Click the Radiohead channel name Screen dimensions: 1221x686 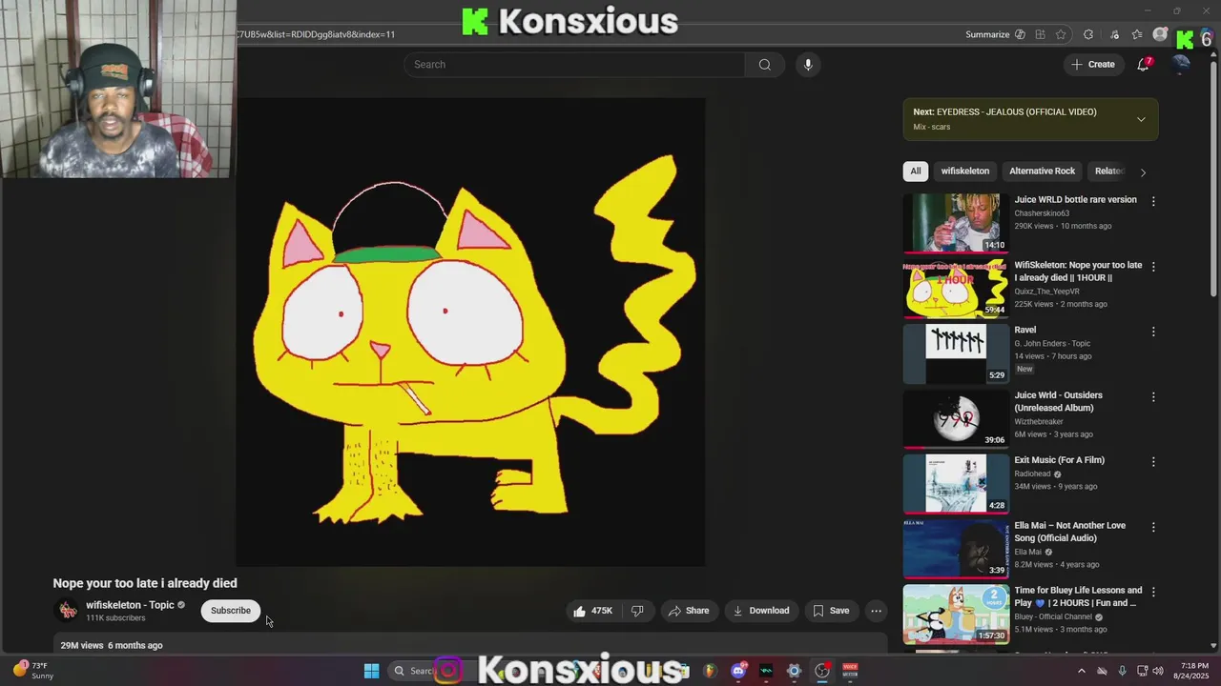coord(1032,474)
